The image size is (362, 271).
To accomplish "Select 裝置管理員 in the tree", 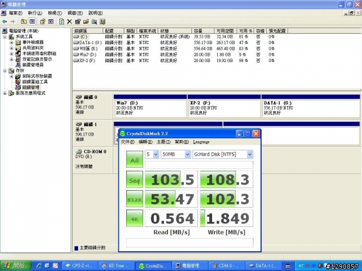I will pos(33,65).
